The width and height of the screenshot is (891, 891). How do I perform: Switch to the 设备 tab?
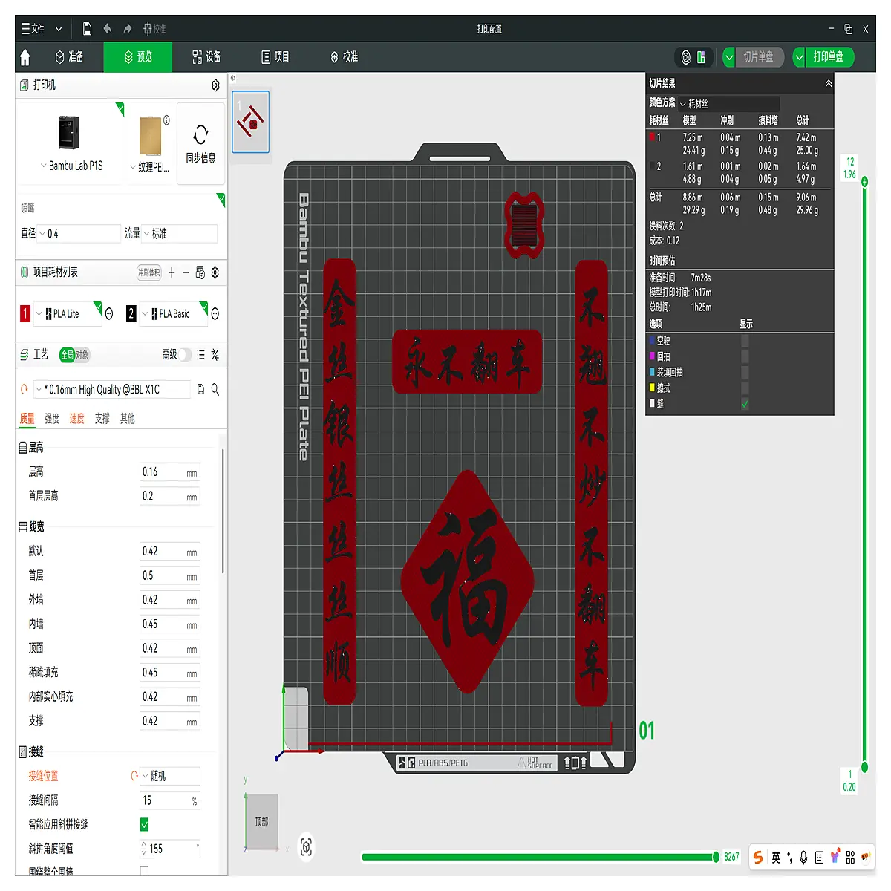206,57
